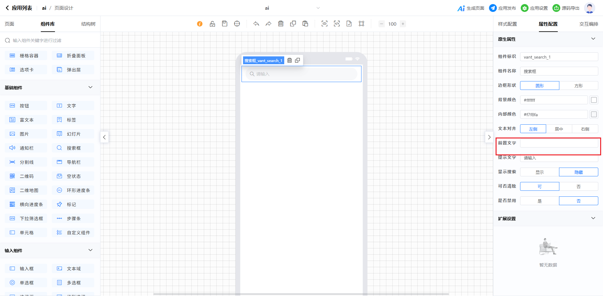Click the unlock padlock icon in toolbar
The height and width of the screenshot is (296, 603).
[x=212, y=24]
